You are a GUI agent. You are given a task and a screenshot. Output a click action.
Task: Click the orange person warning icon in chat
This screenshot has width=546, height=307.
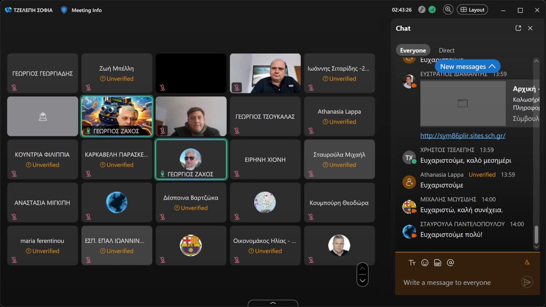(527, 263)
